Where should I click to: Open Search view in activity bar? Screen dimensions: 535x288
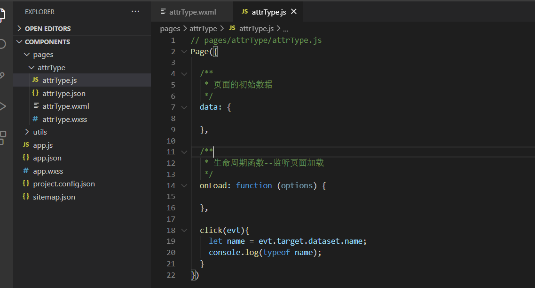[2, 44]
